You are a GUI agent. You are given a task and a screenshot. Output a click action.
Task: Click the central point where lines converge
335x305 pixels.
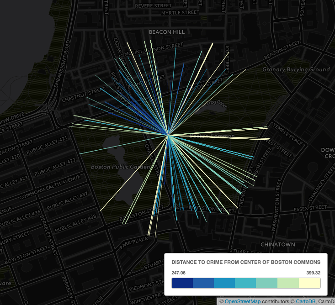coord(168,135)
